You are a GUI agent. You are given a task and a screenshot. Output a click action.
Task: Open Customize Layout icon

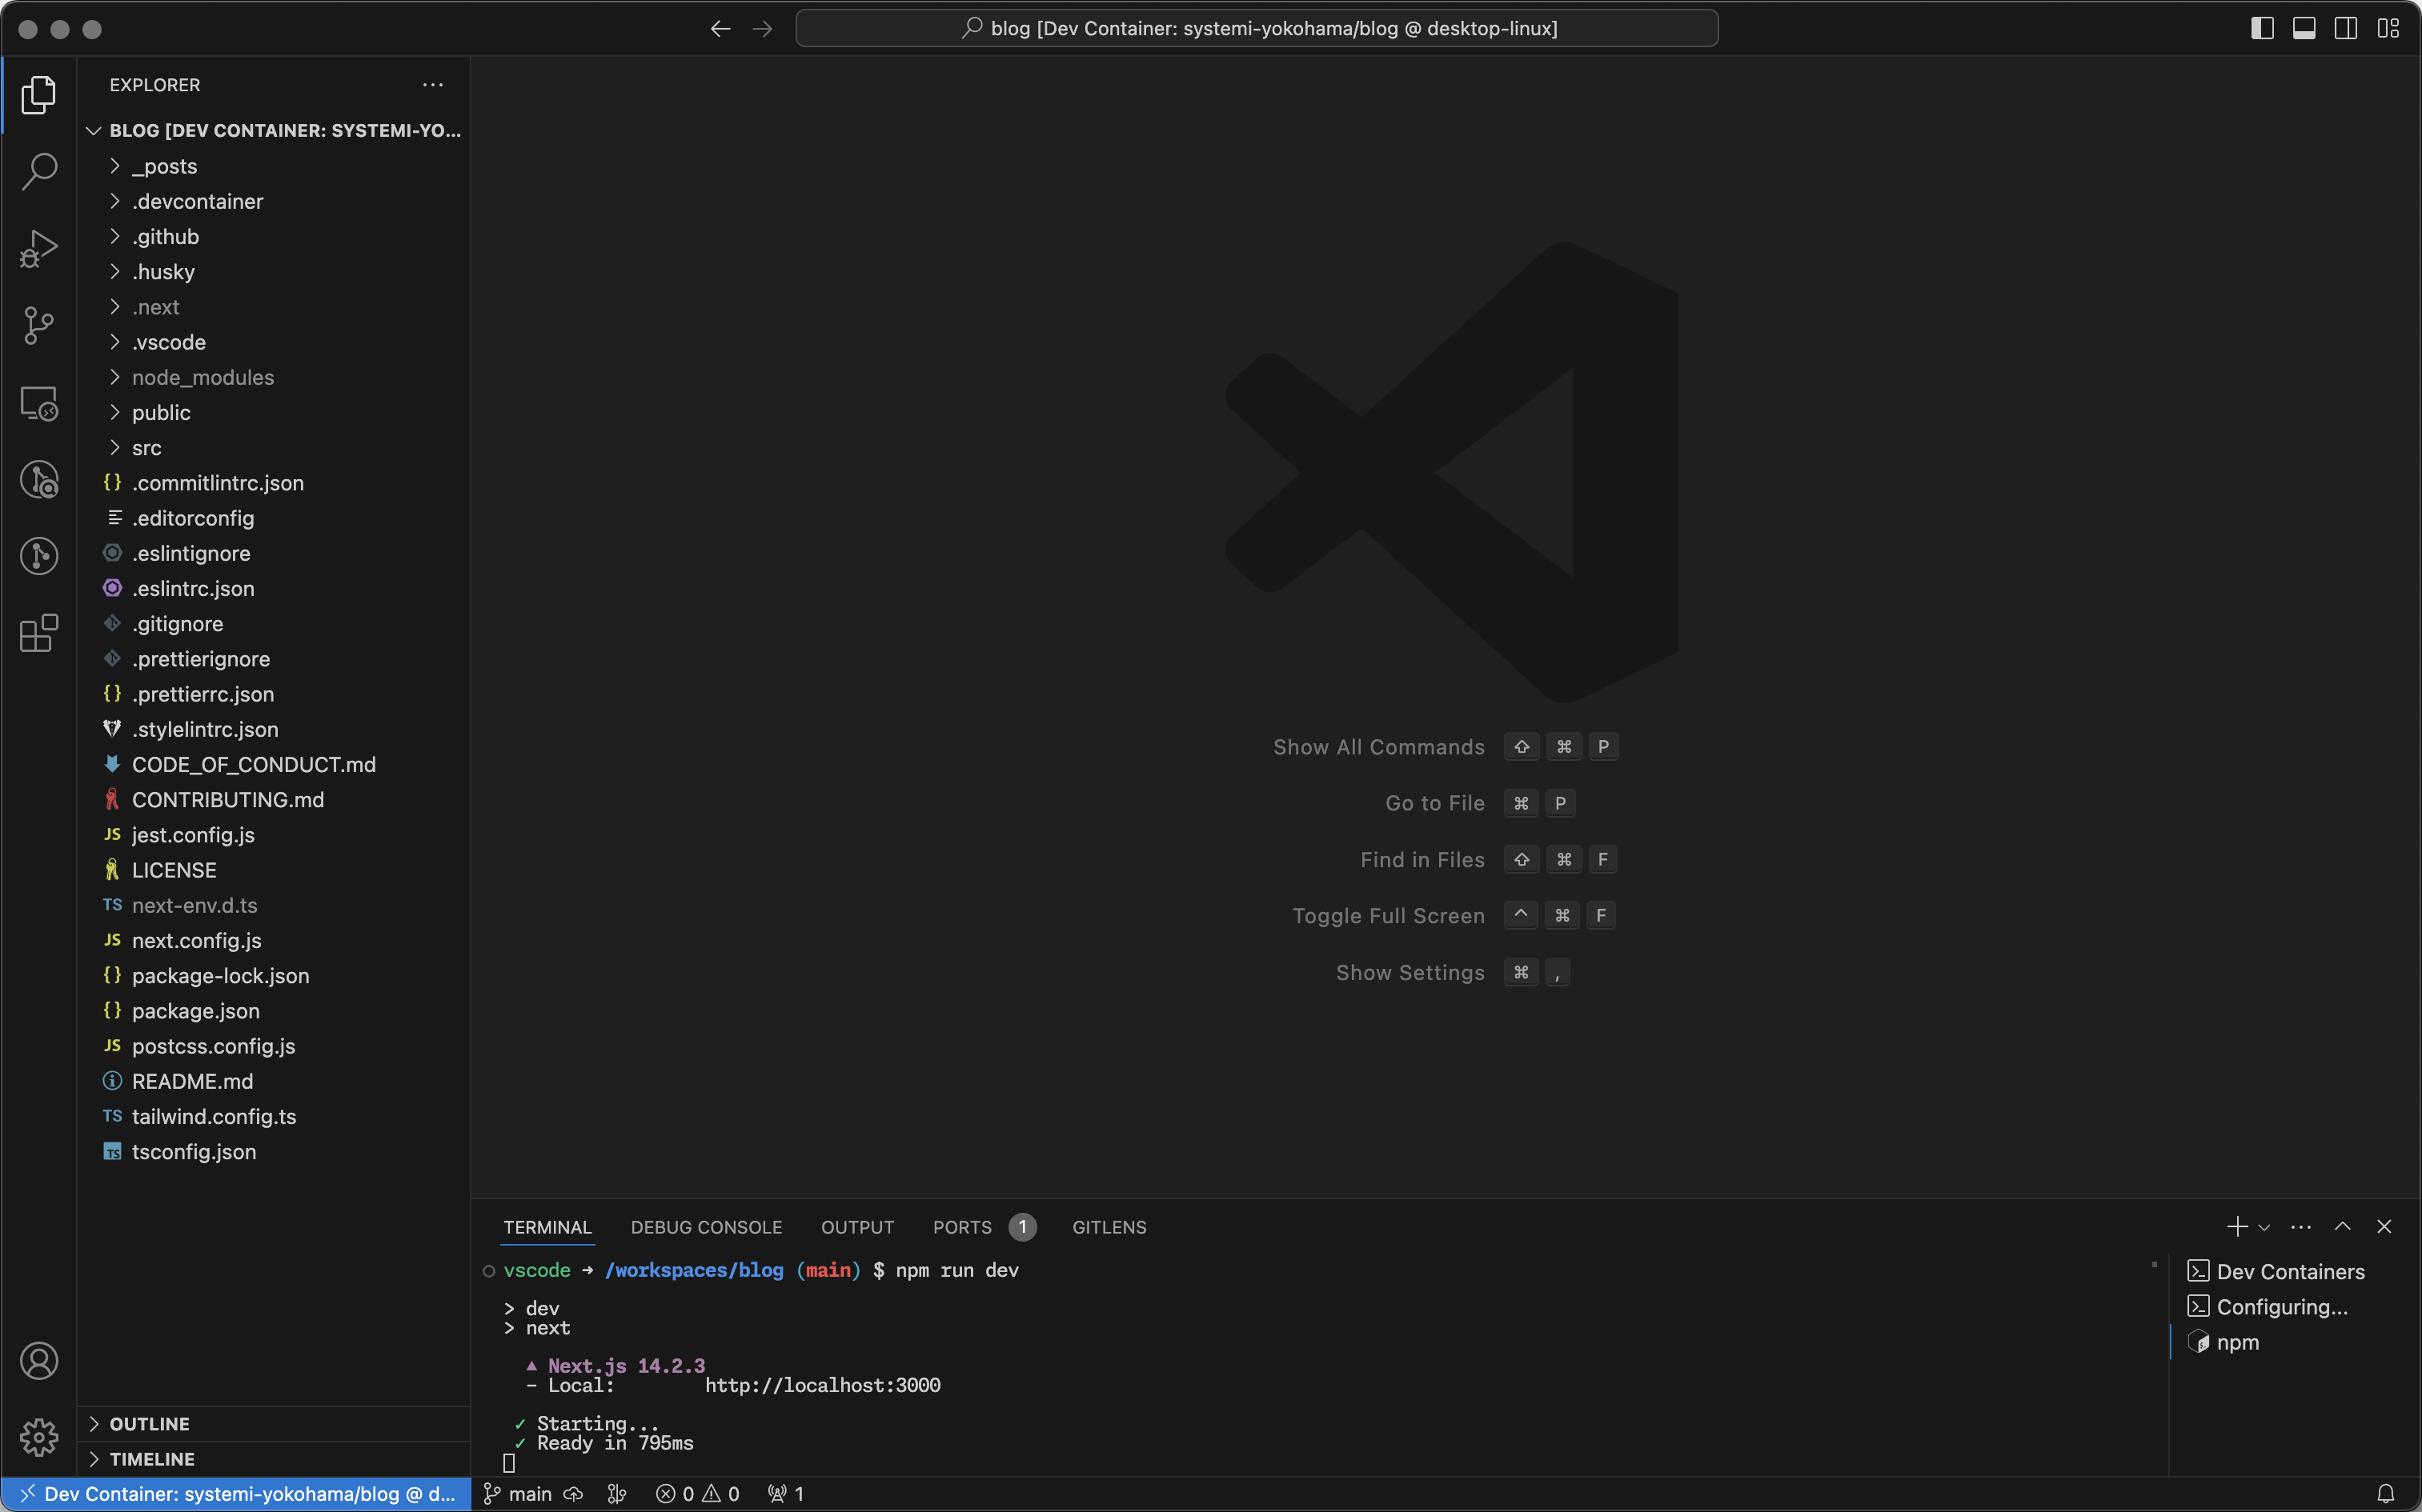coord(2388,28)
